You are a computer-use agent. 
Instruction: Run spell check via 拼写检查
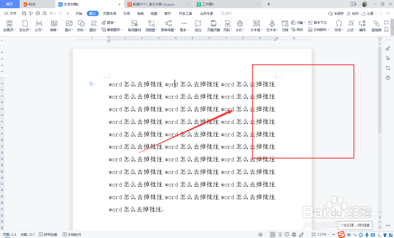(48, 234)
